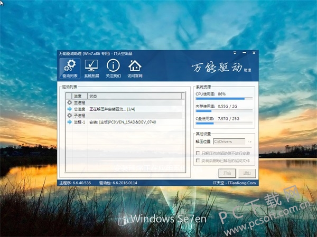Open the 访问官网 home icon
This screenshot has width=317, height=237.
click(135, 69)
